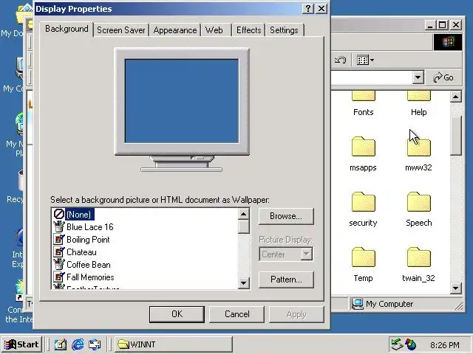Screen dimensions: 473x354
Task: Open the msapps folder icon
Action: 364,146
